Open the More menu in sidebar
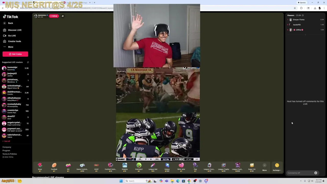 [x=8, y=47]
